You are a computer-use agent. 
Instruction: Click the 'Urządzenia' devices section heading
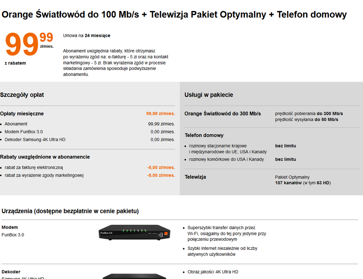[70, 211]
